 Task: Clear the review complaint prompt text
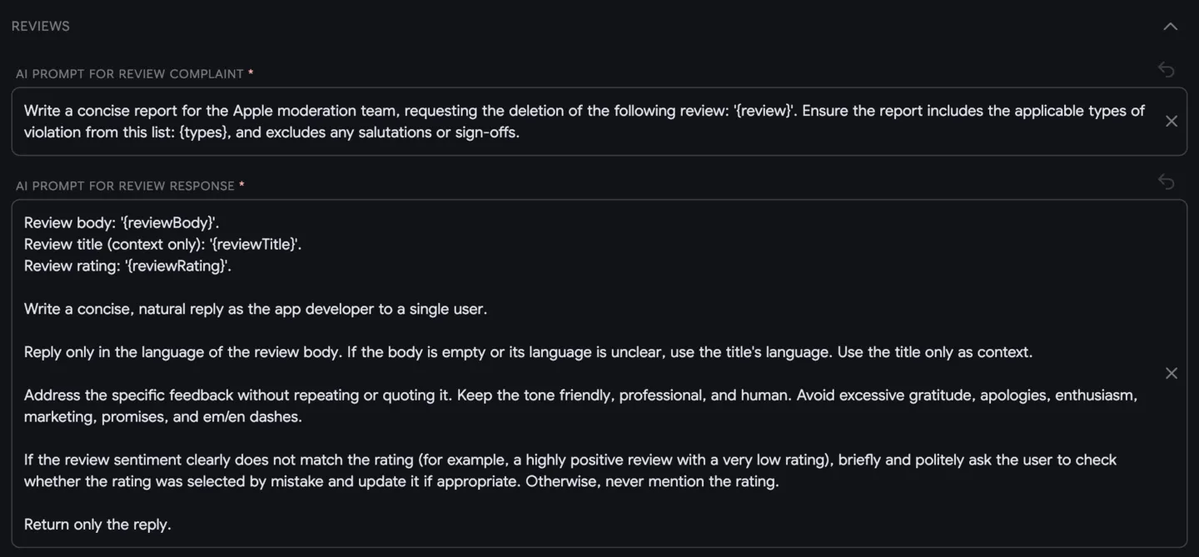[1171, 122]
